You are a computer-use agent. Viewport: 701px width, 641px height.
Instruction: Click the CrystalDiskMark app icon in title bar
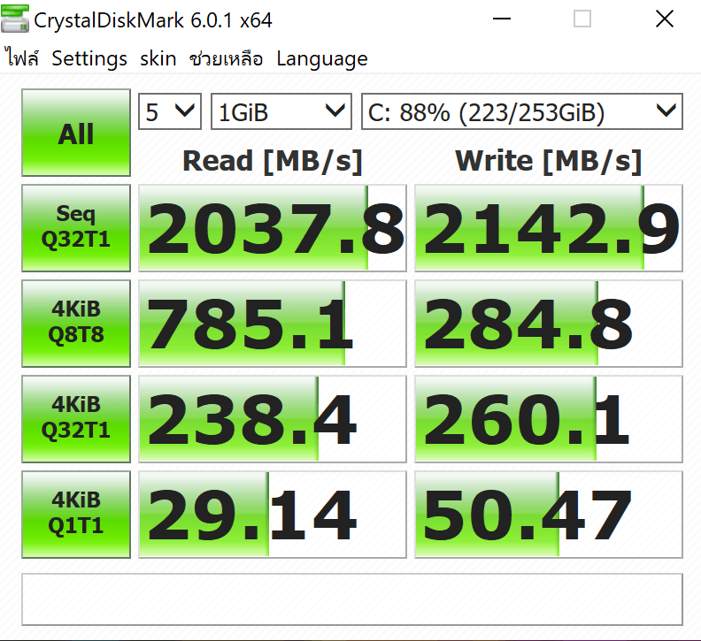click(x=15, y=19)
